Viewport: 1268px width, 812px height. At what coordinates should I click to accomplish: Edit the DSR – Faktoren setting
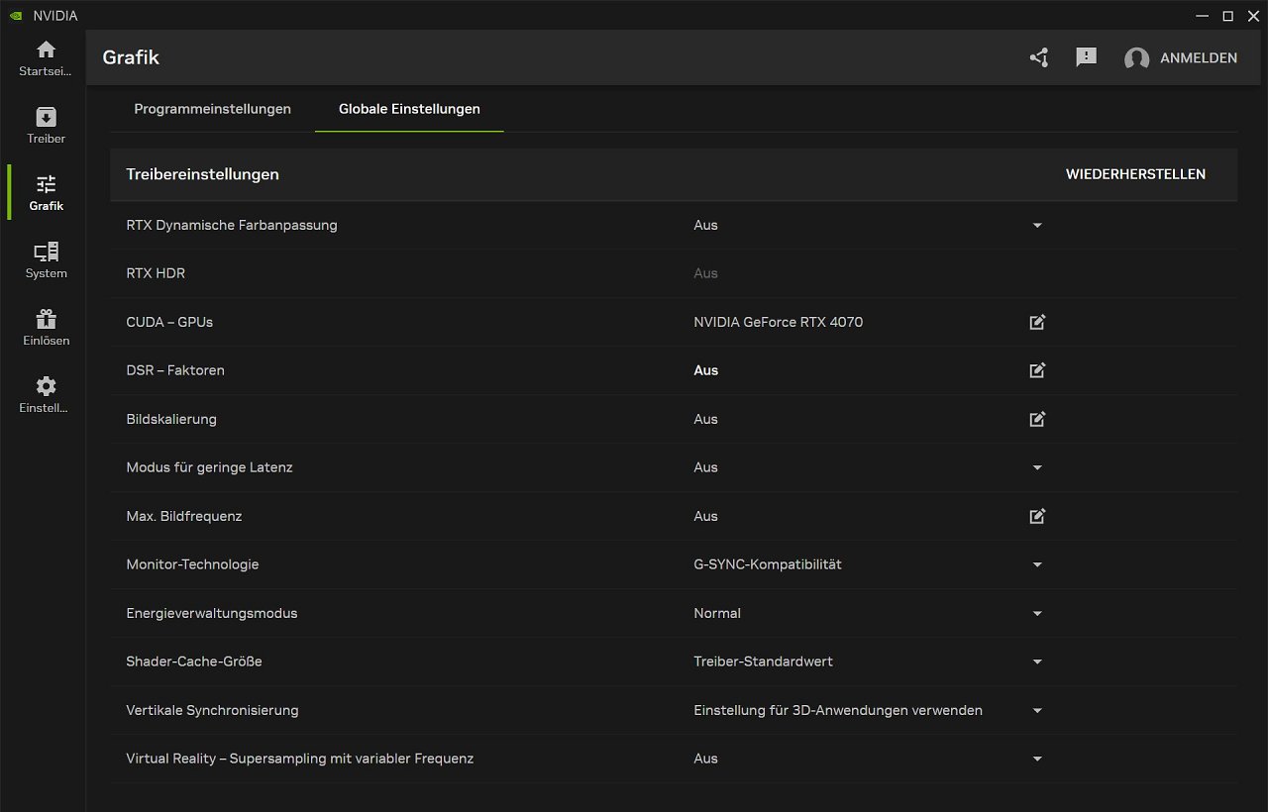point(1037,370)
